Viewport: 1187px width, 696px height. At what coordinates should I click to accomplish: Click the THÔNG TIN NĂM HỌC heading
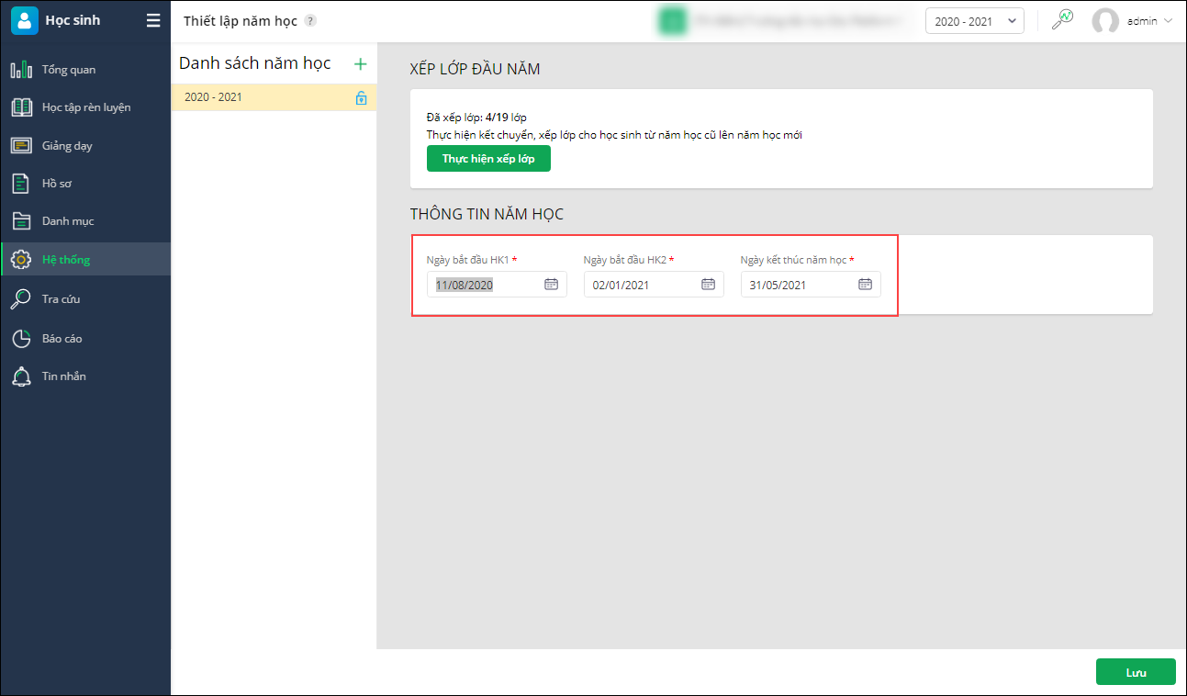(x=487, y=215)
